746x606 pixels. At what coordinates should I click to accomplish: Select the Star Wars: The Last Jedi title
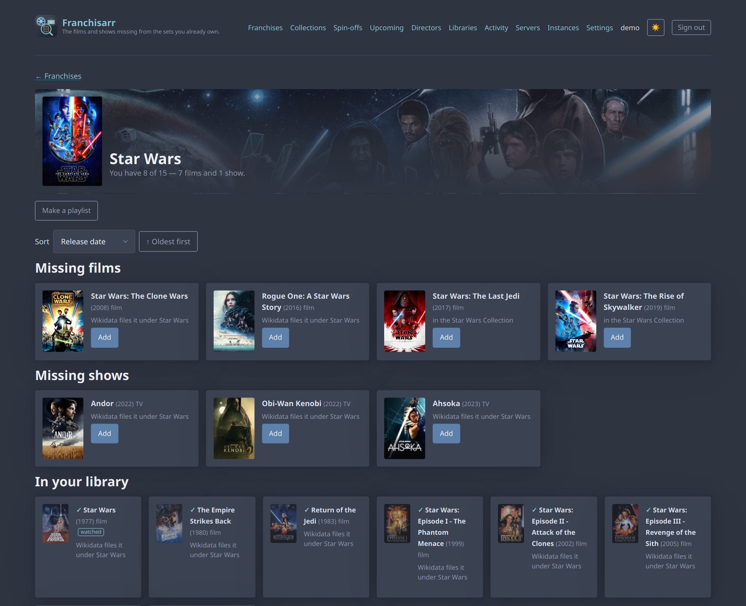[x=476, y=296]
